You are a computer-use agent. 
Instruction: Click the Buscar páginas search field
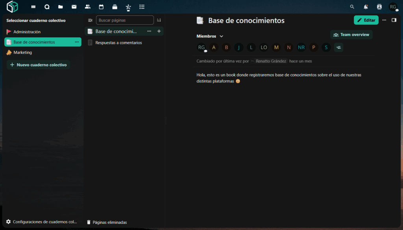pos(125,20)
